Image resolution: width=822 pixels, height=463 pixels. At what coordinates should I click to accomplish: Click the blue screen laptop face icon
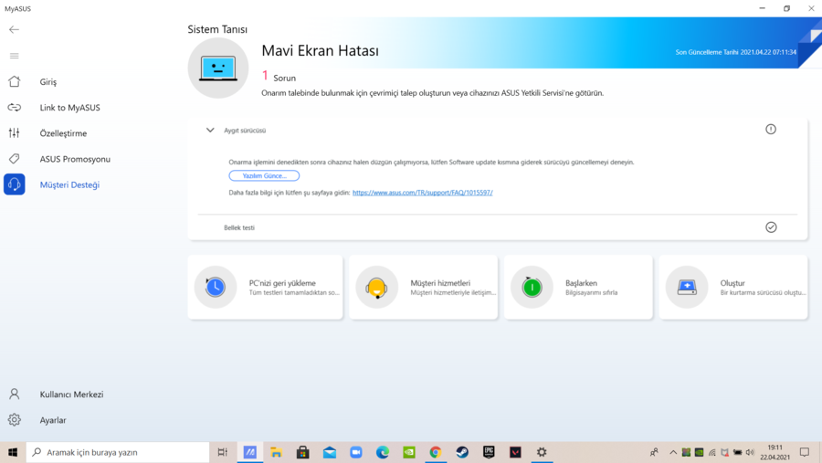tap(218, 68)
